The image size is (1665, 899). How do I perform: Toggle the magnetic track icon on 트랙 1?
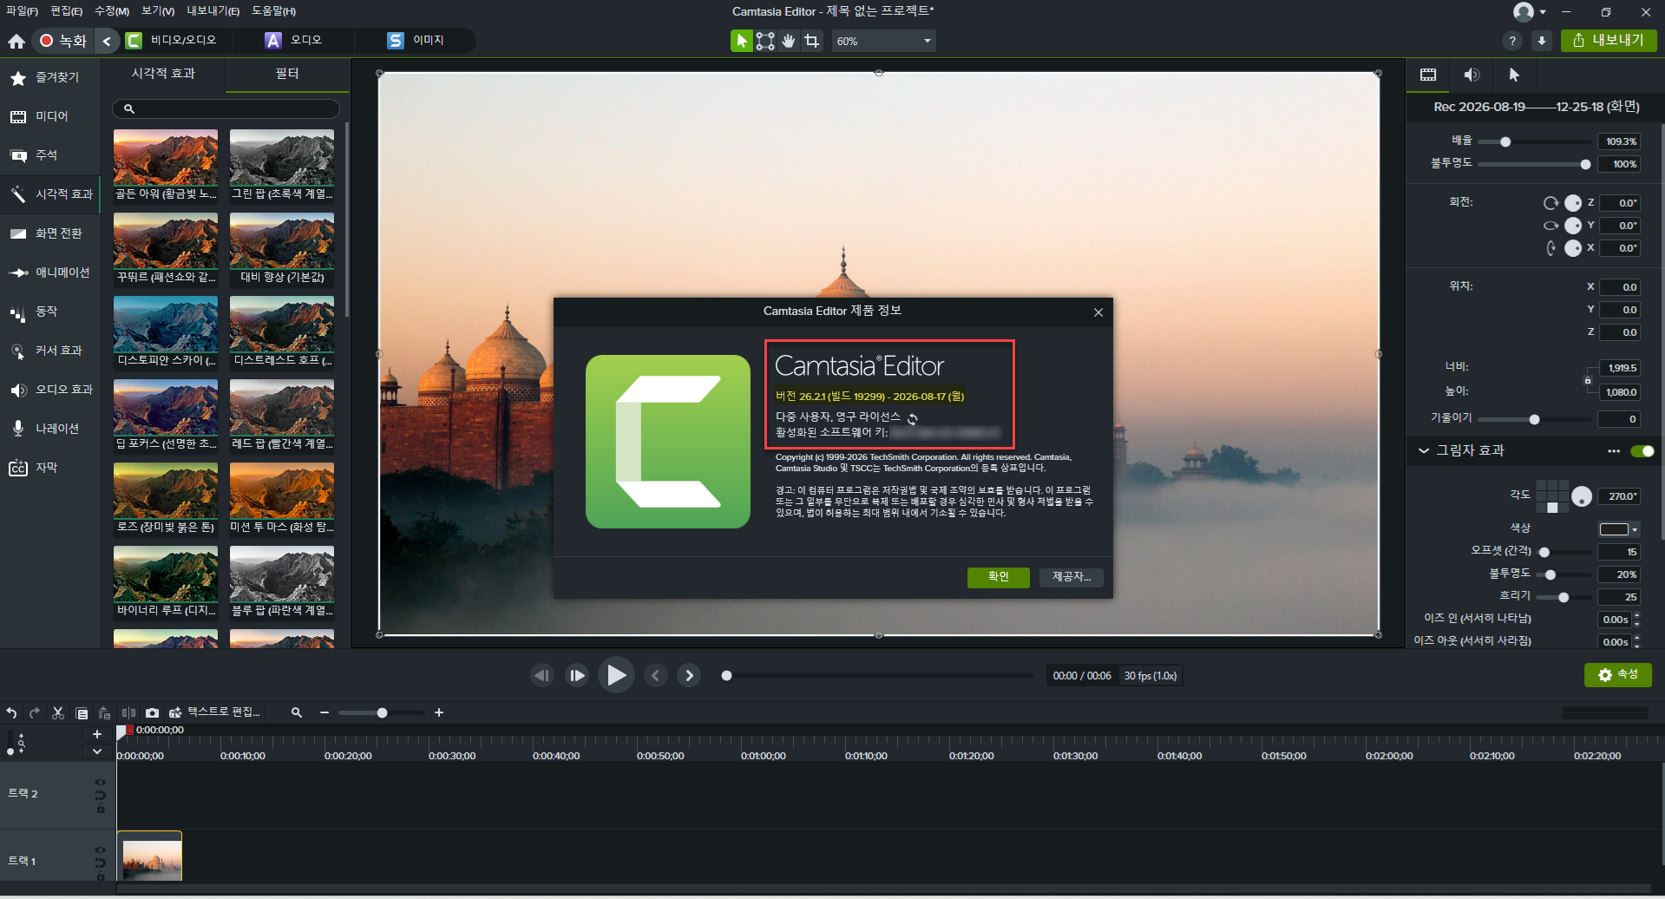[101, 863]
